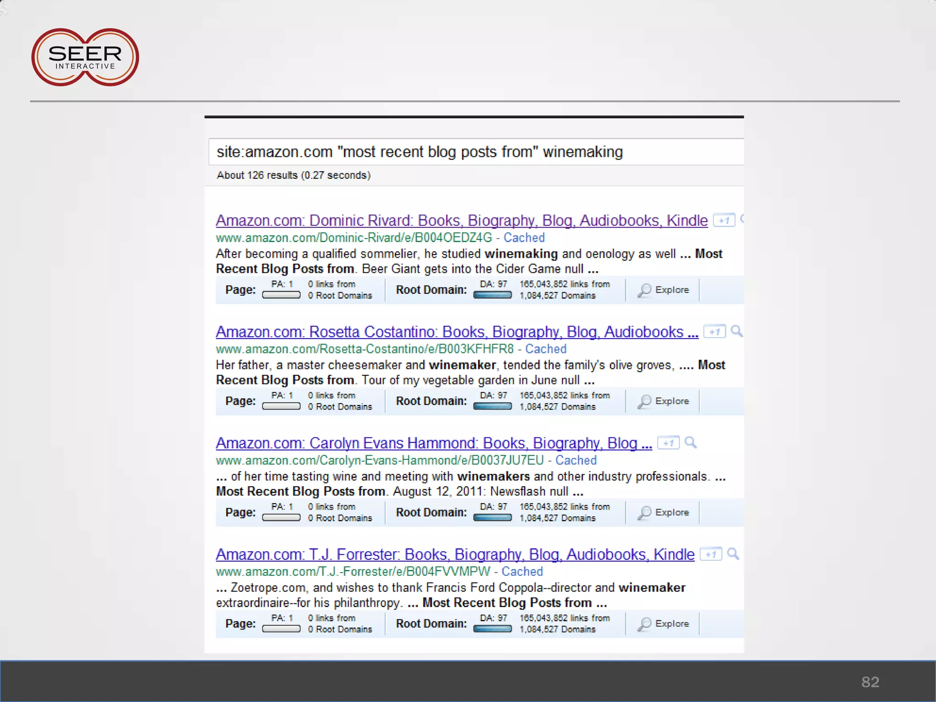This screenshot has width=936, height=702.
Task: Click the DA 97 bar in first result
Action: click(492, 295)
